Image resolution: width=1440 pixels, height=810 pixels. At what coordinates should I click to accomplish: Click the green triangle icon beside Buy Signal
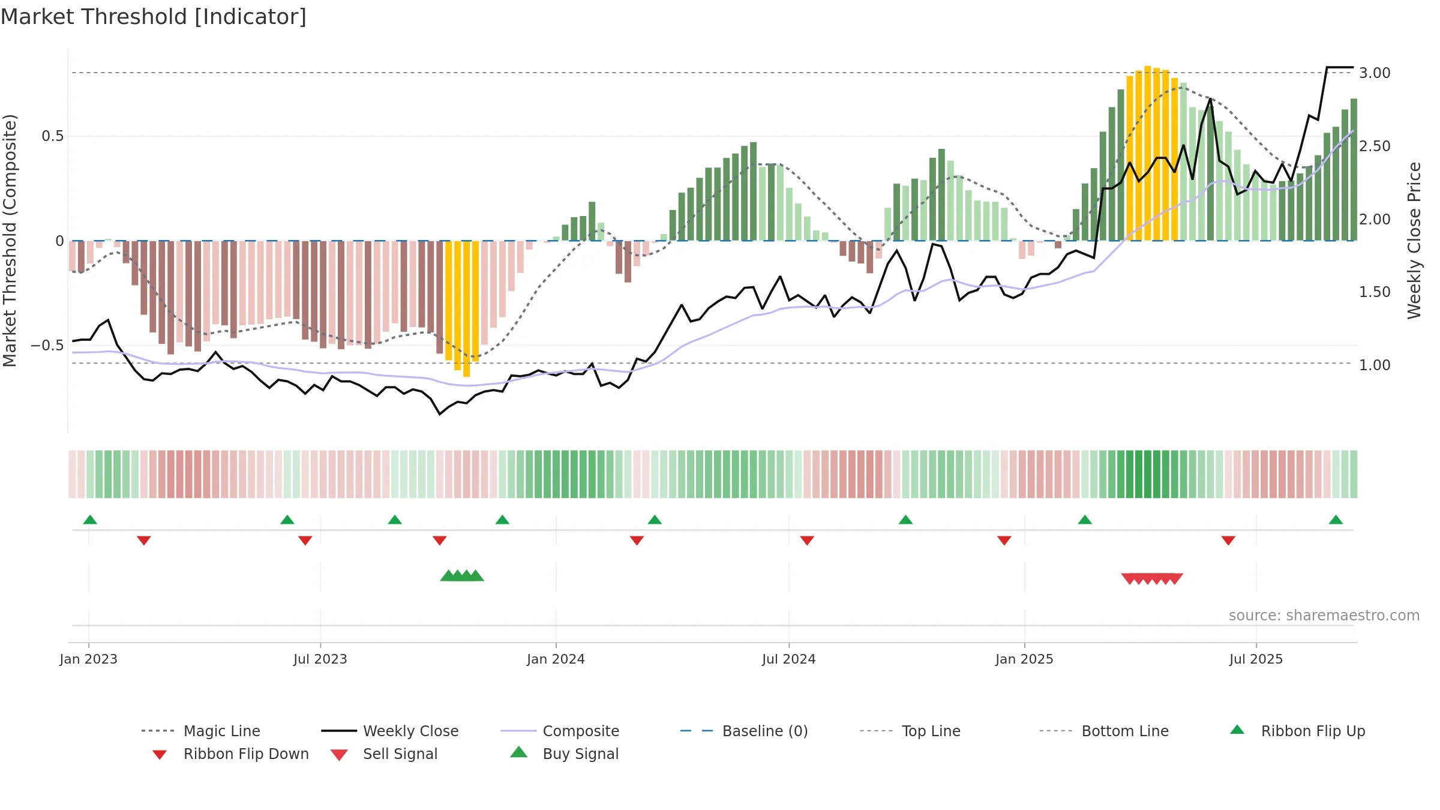click(x=519, y=752)
